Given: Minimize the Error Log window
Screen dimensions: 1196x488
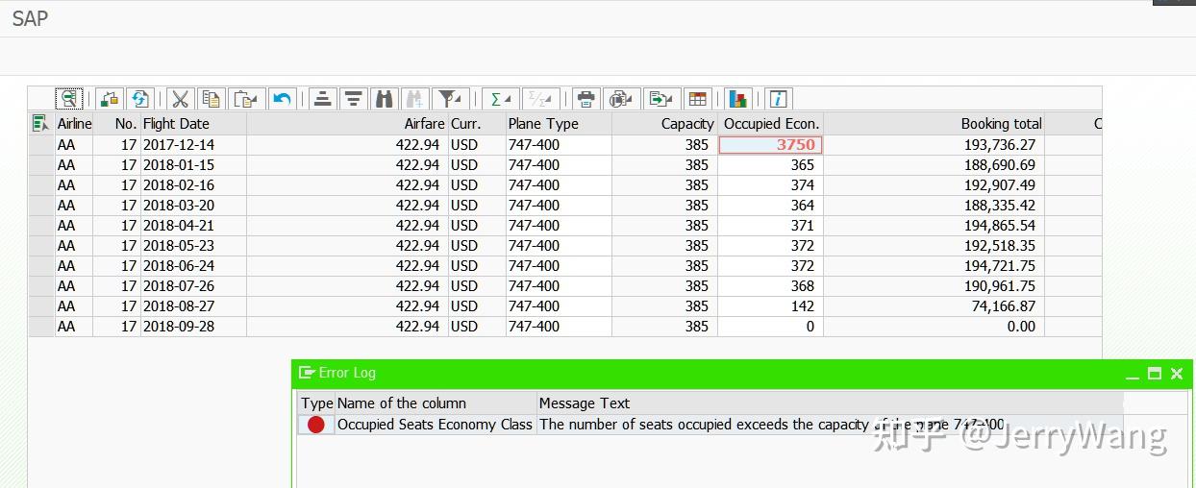Looking at the screenshot, I should 1133,374.
